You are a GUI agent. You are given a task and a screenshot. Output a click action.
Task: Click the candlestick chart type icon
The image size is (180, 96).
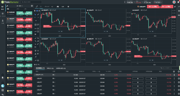tap(58, 7)
